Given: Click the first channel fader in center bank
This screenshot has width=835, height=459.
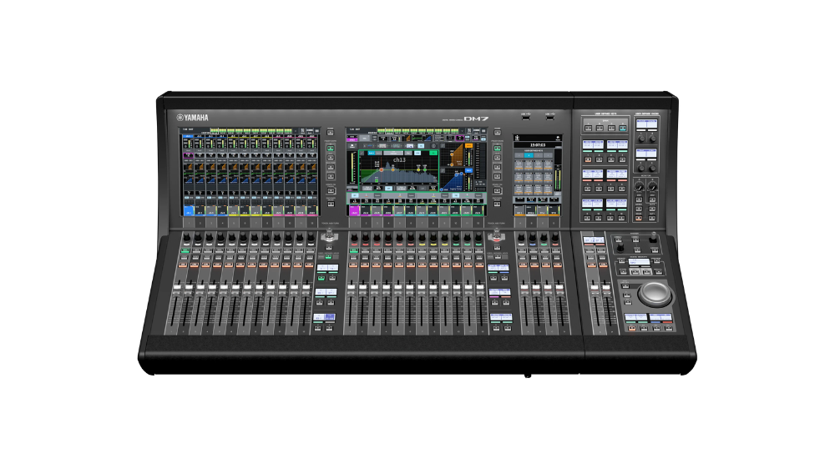Looking at the screenshot, I should 351,288.
